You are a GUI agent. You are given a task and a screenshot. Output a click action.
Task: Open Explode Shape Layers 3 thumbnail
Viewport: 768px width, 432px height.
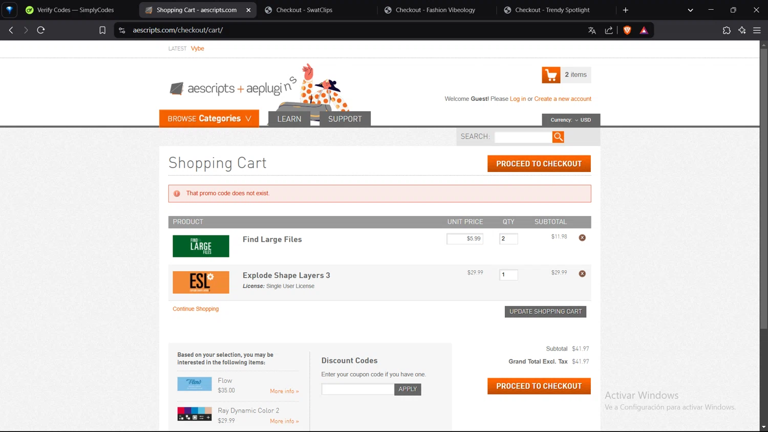point(201,282)
